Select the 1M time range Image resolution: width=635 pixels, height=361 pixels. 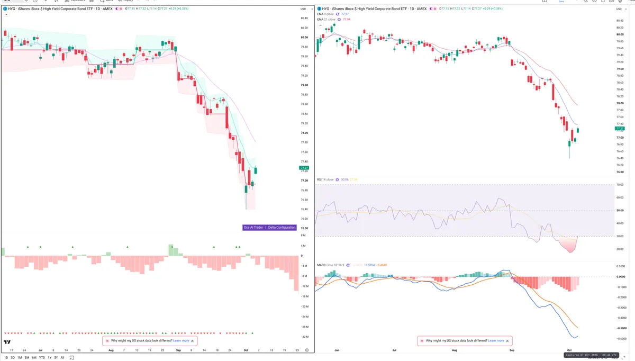pyautogui.click(x=20, y=358)
